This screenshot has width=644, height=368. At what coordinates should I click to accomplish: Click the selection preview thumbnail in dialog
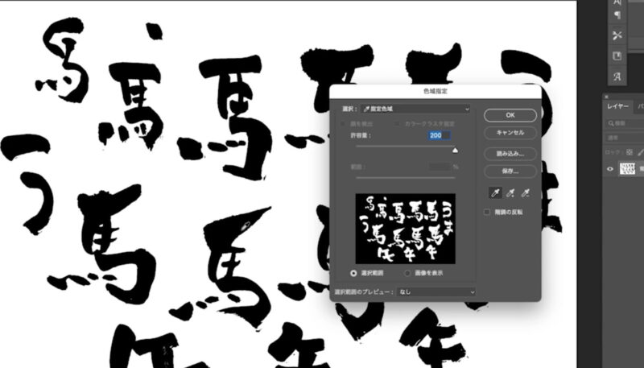(x=406, y=229)
